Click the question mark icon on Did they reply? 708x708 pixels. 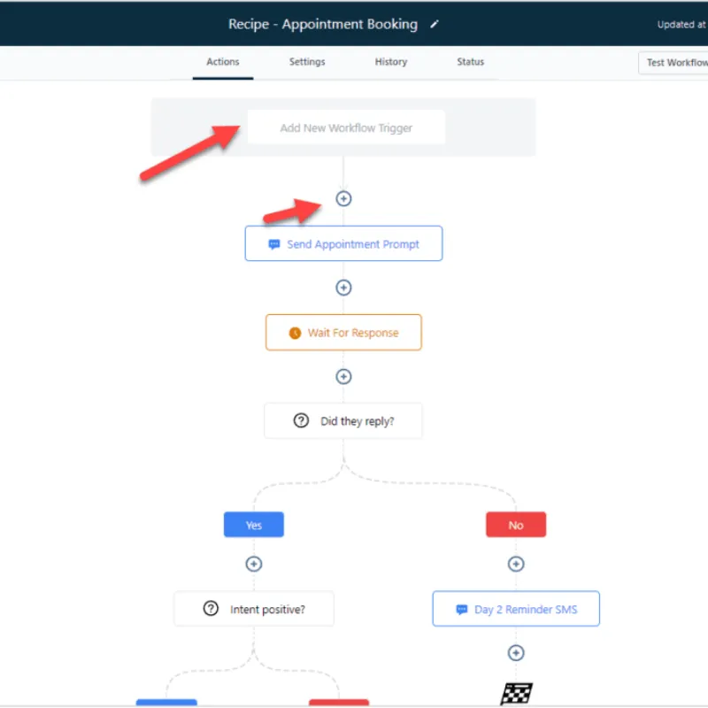point(301,421)
